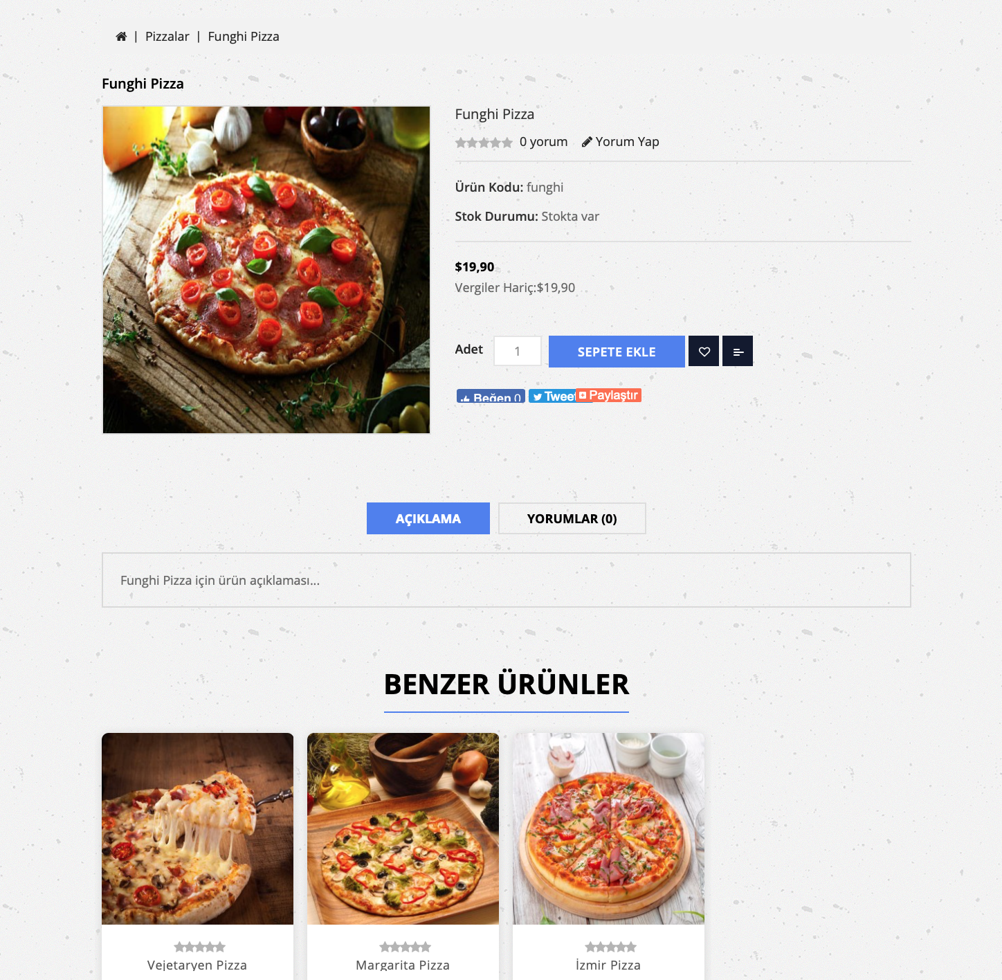
Task: Switch to the Açıklama tab
Action: point(428,518)
